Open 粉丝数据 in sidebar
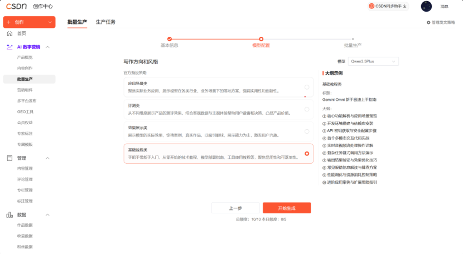The height and width of the screenshot is (254, 463). 25,247
